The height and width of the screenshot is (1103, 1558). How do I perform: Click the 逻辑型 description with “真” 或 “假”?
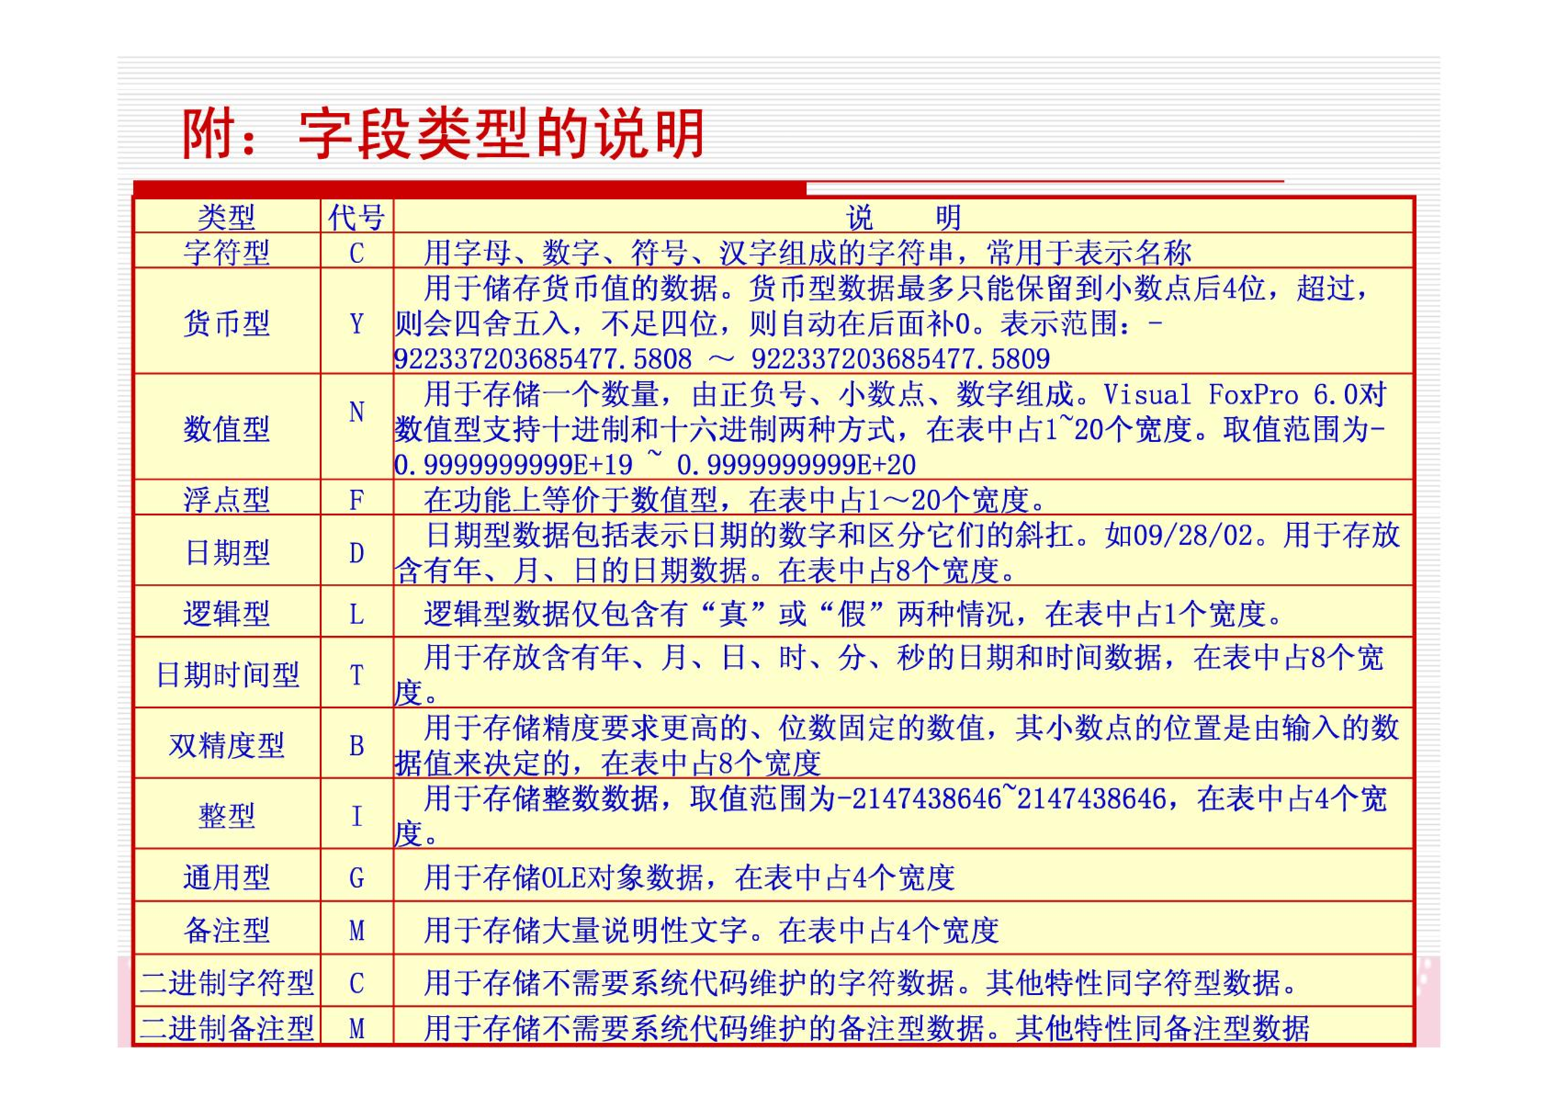pos(854,613)
